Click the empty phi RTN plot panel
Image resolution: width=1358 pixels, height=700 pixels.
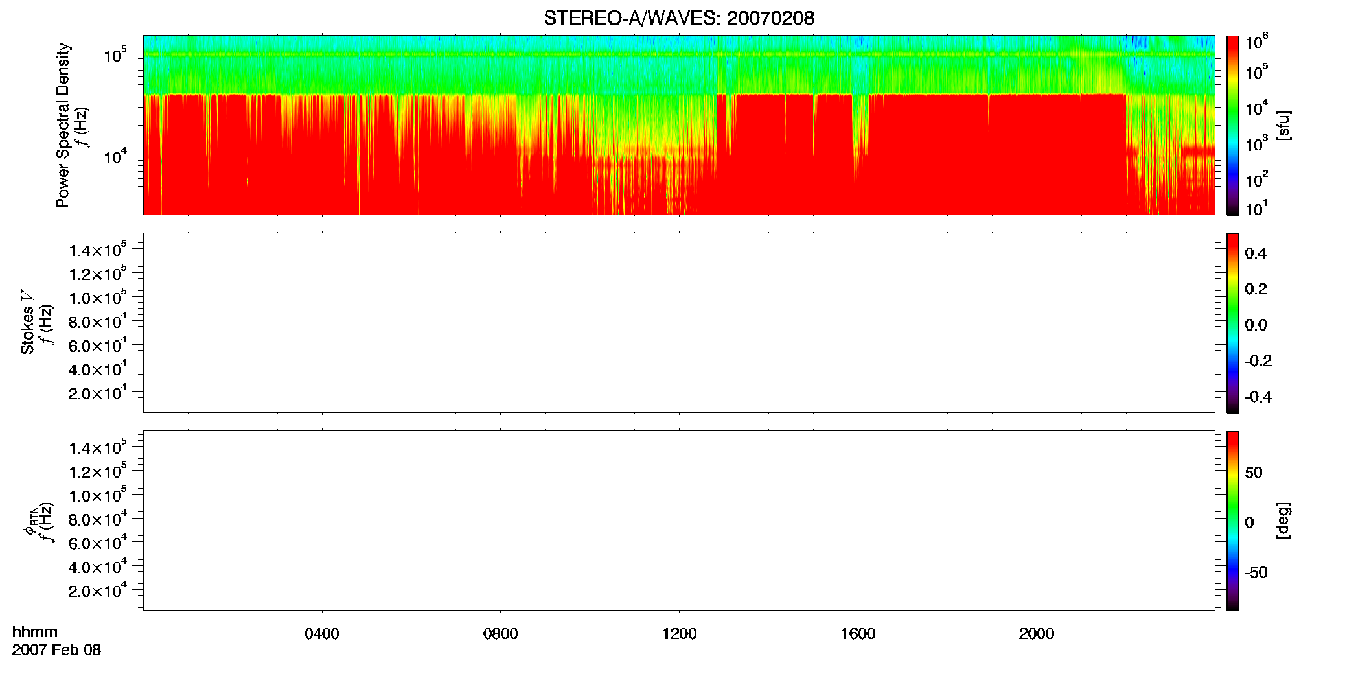click(x=679, y=520)
